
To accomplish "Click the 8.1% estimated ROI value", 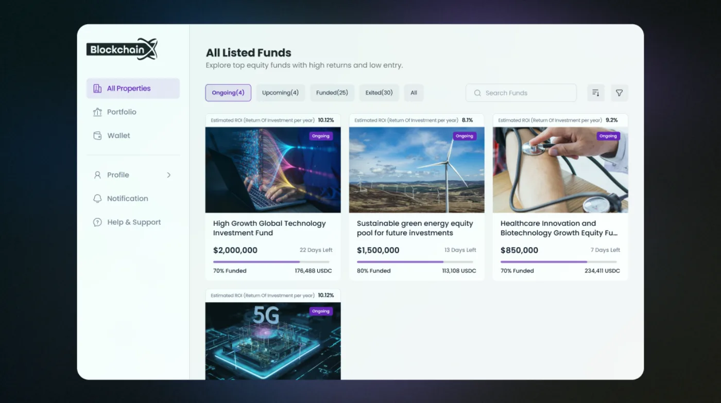I will (467, 120).
